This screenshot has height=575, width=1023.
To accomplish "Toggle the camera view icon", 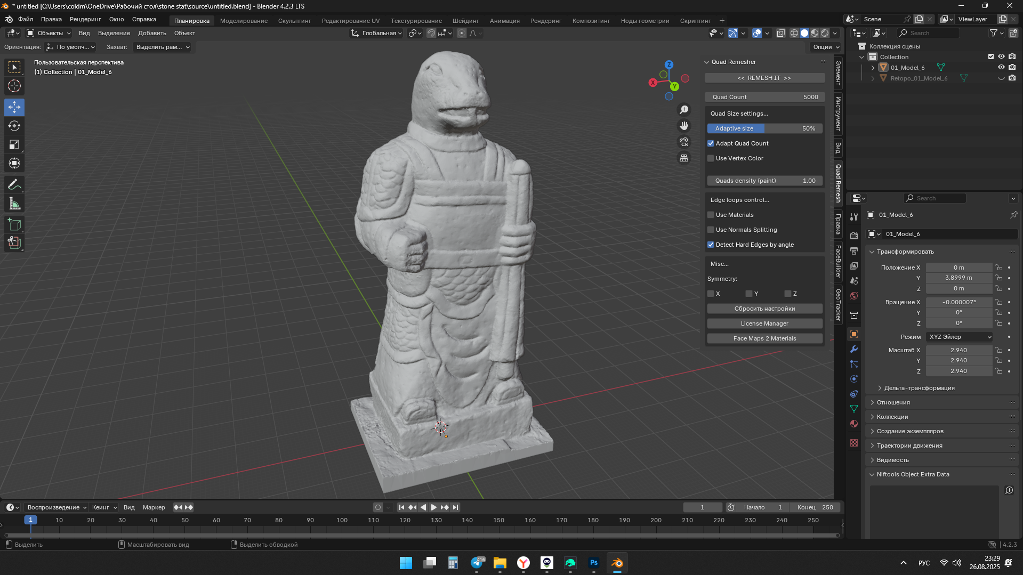I will (x=684, y=142).
